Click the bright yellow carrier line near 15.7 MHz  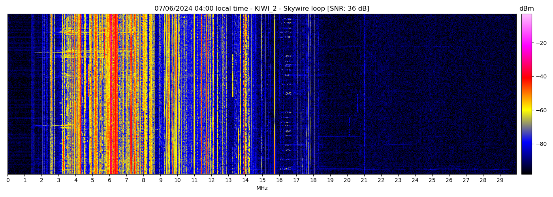coord(275,79)
